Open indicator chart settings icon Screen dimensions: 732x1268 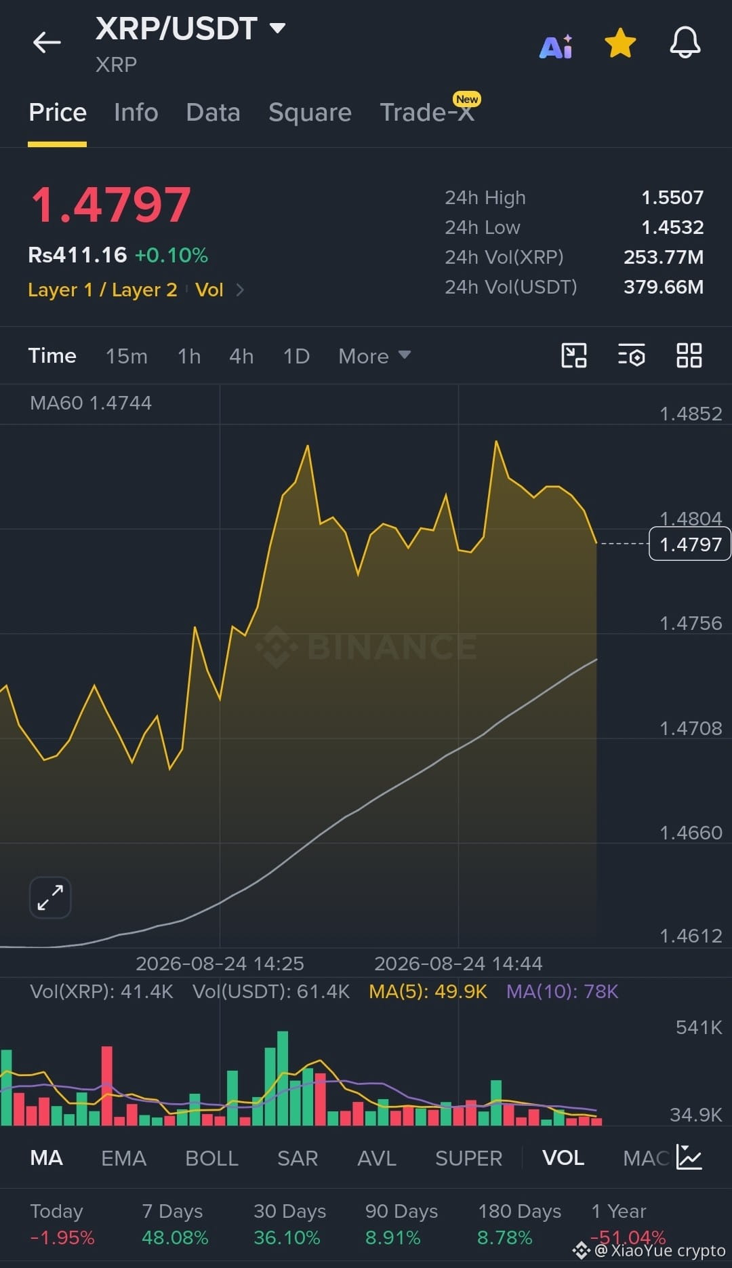(689, 1157)
